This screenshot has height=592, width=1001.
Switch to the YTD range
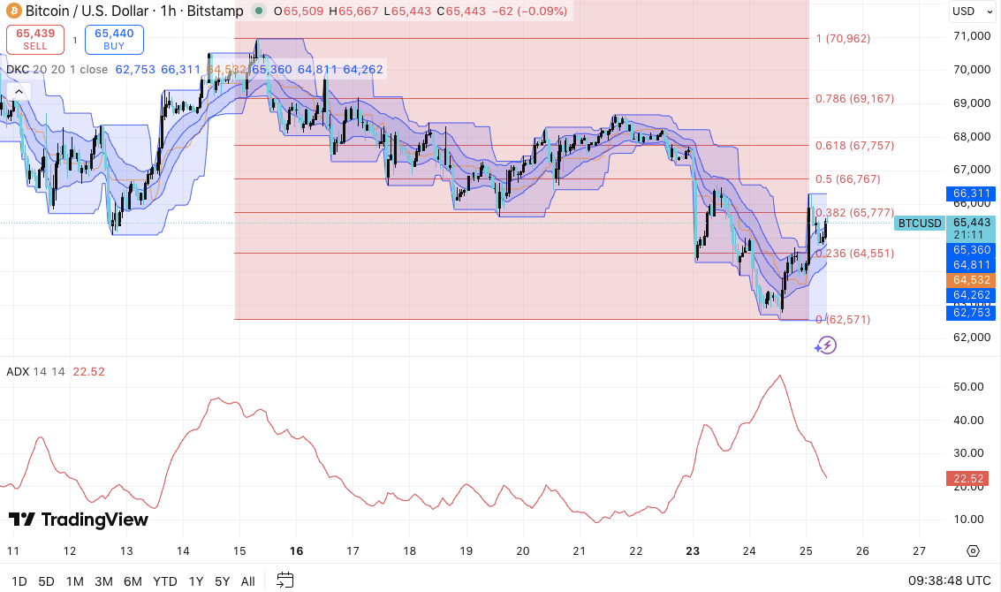164,581
